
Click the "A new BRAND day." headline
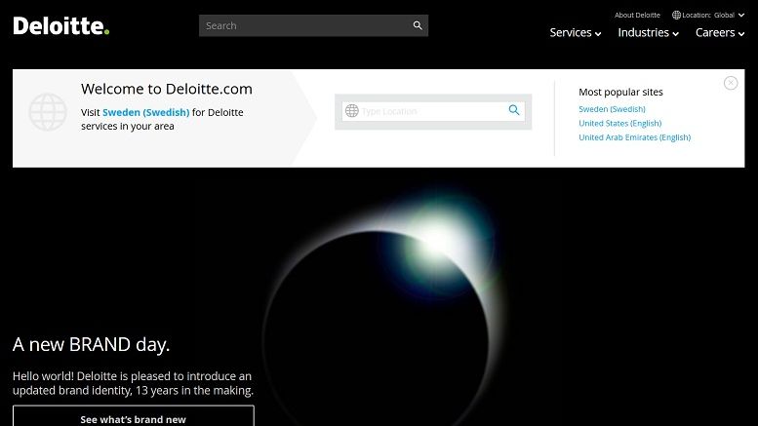click(92, 344)
